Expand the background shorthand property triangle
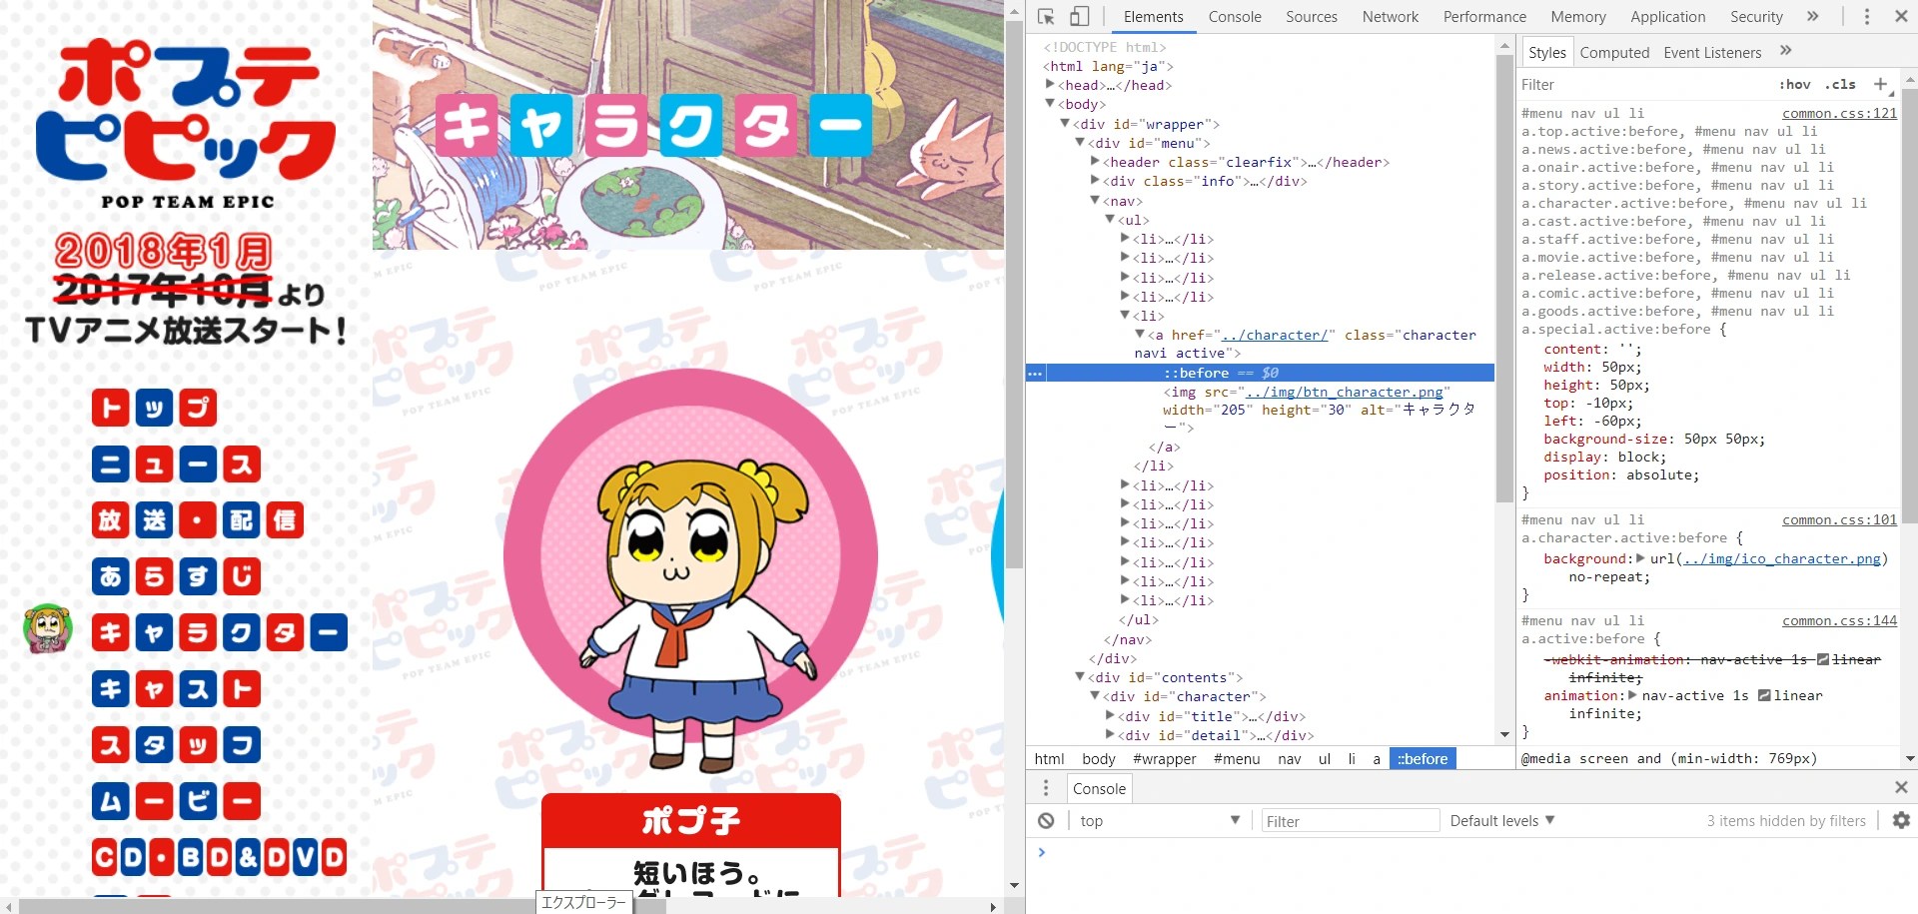Image resolution: width=1918 pixels, height=914 pixels. 1641,558
